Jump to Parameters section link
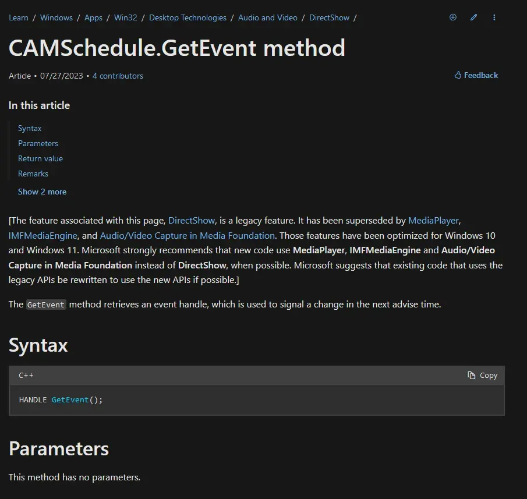527x499 pixels. (38, 143)
